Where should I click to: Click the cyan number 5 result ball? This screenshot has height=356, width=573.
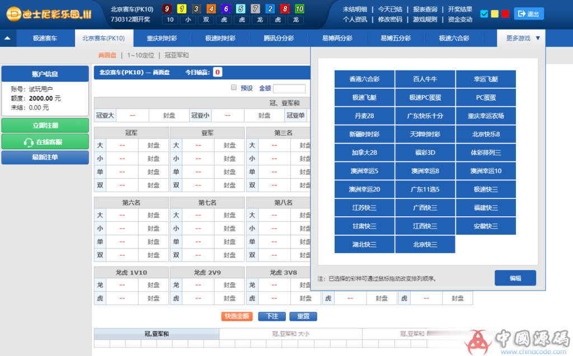pyautogui.click(x=241, y=9)
